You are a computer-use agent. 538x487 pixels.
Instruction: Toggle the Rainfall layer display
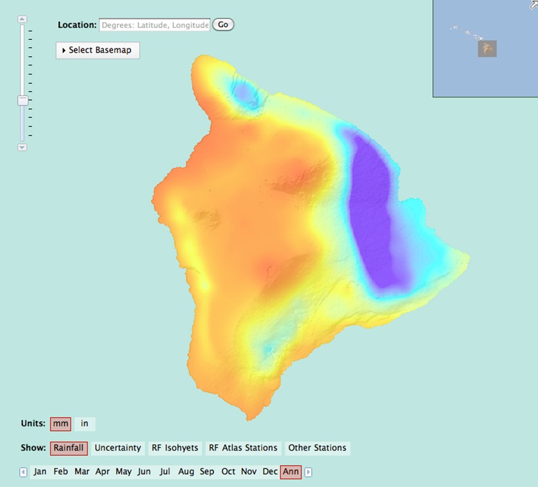[68, 448]
